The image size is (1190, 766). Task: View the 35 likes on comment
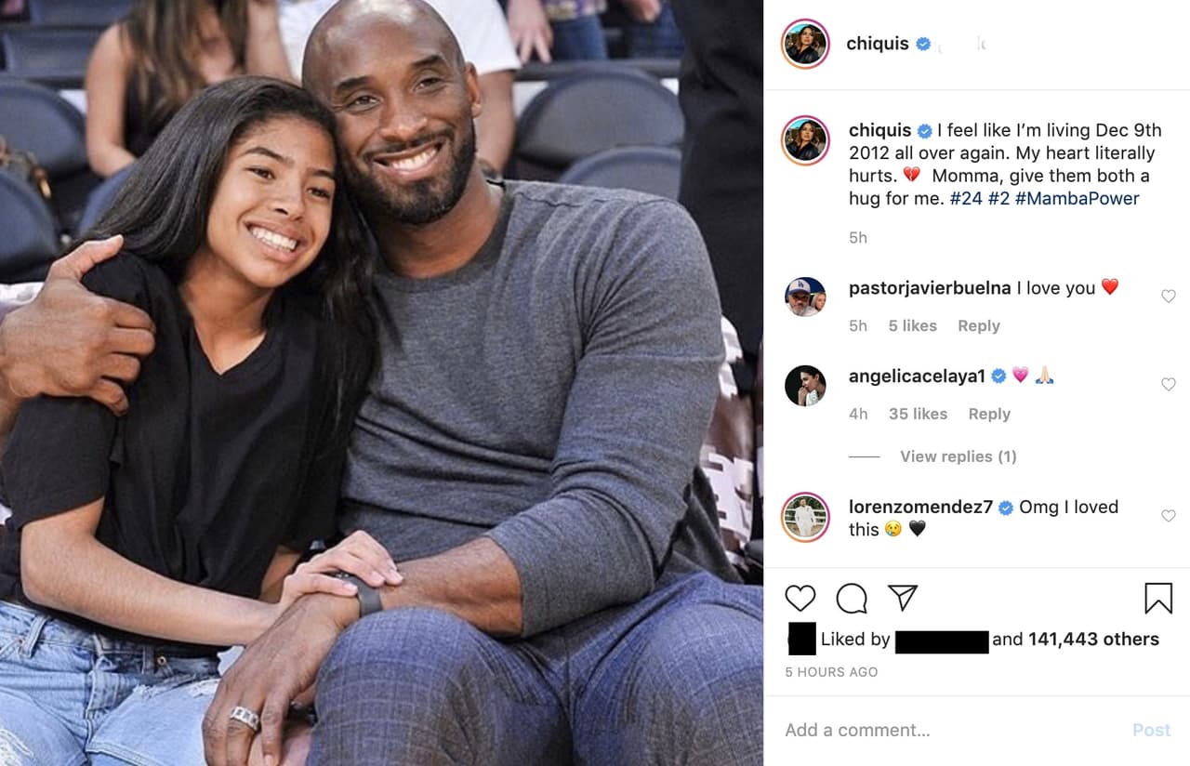[x=918, y=414]
